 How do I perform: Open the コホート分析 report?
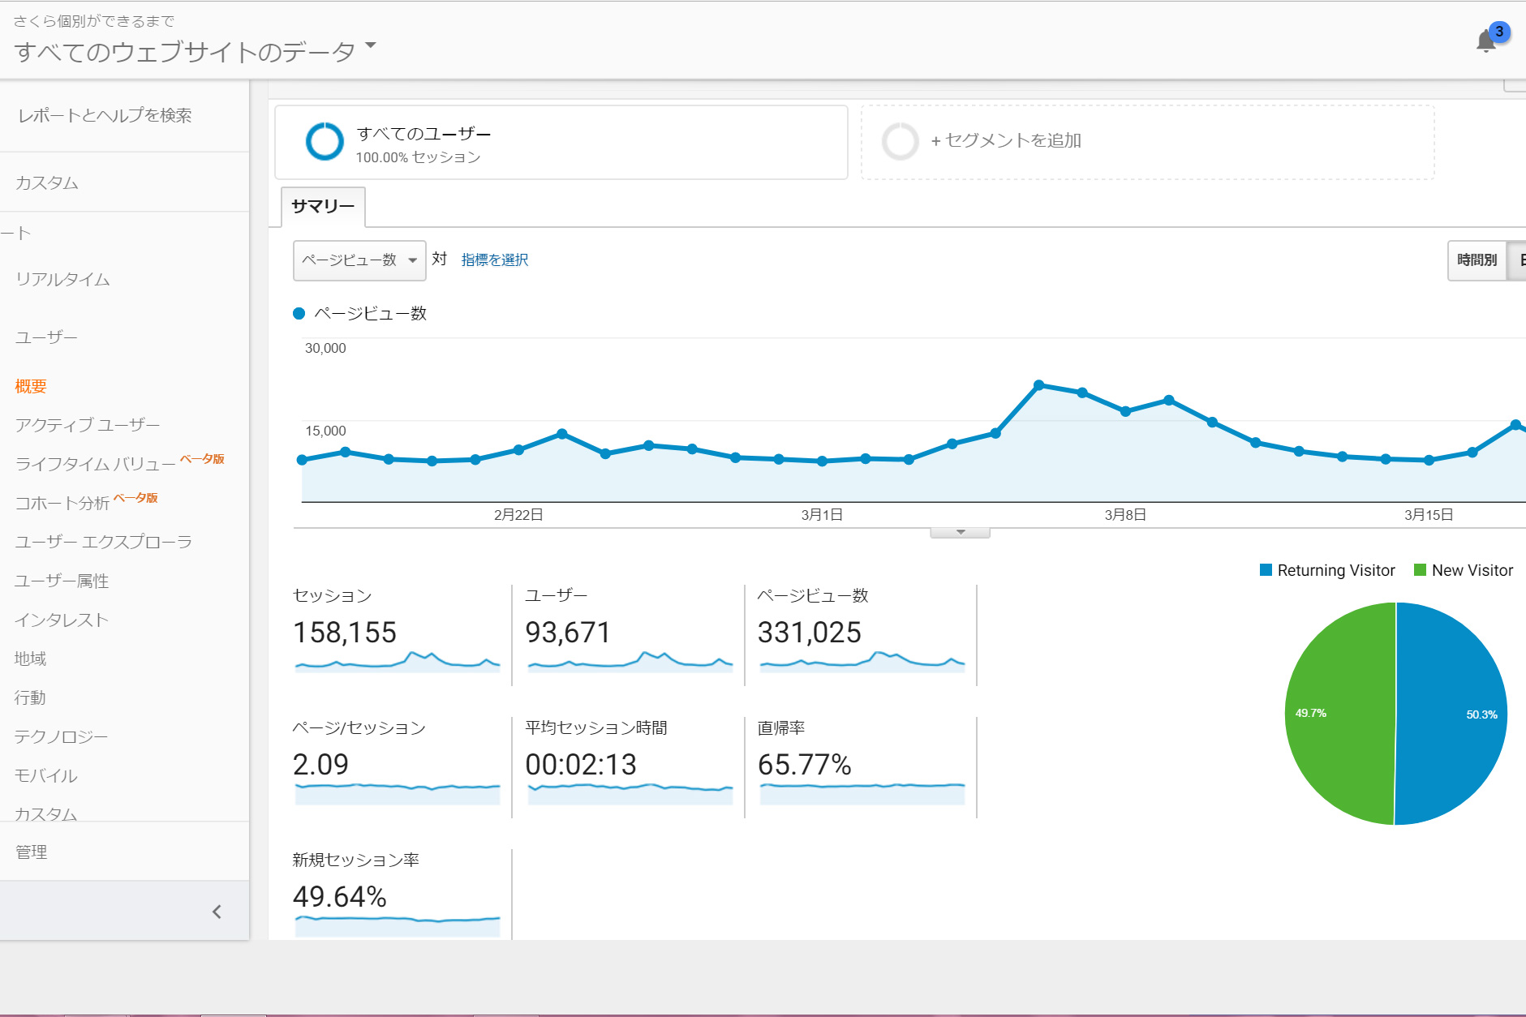[x=62, y=504]
